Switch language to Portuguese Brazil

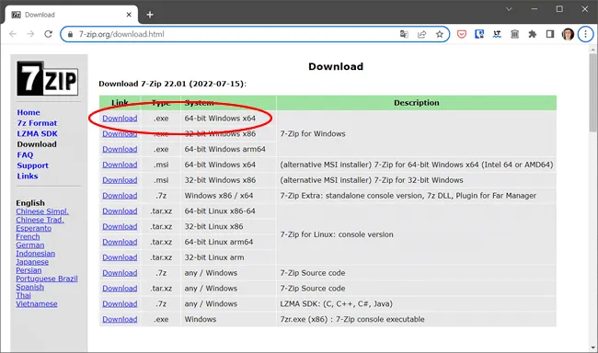pyautogui.click(x=47, y=279)
